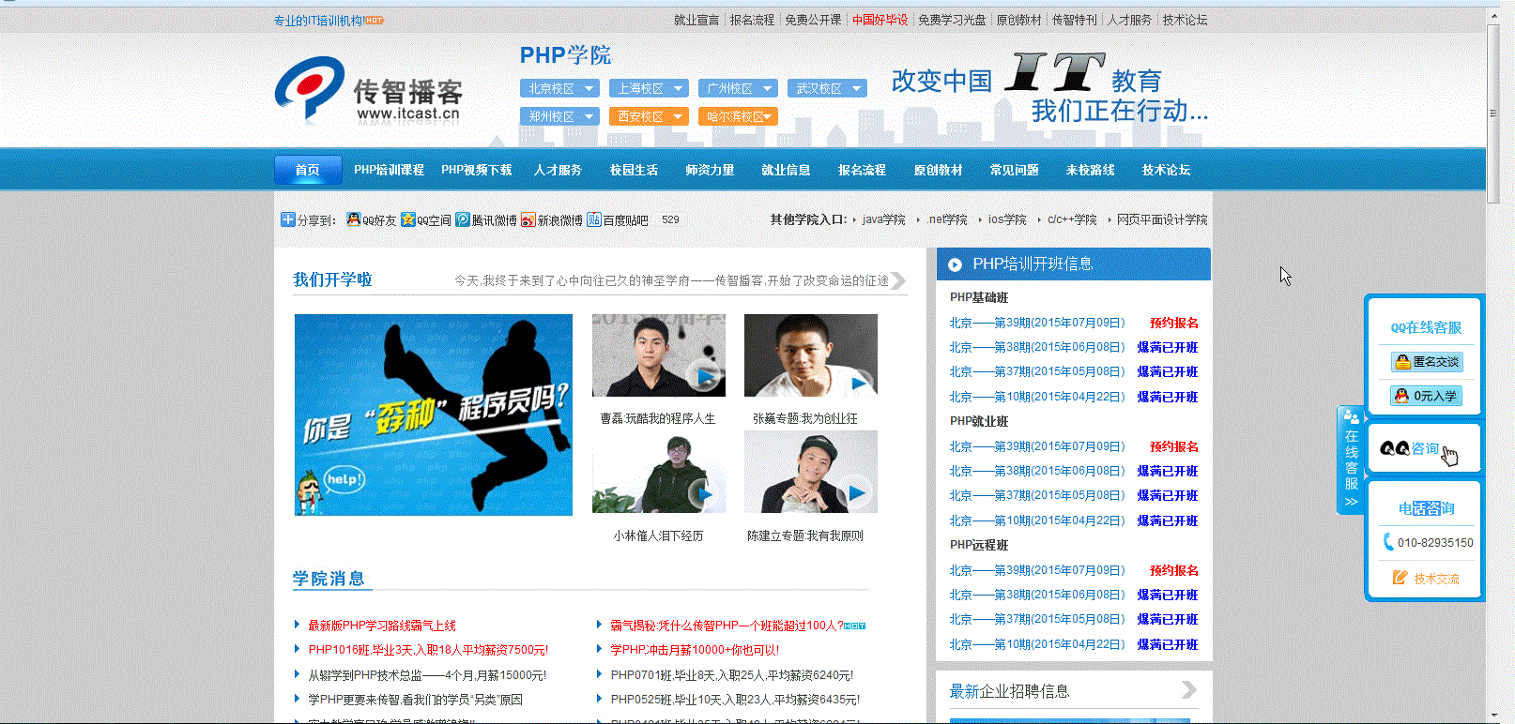Open 技术交流 pencil icon link
This screenshot has width=1515, height=724.
(1400, 578)
